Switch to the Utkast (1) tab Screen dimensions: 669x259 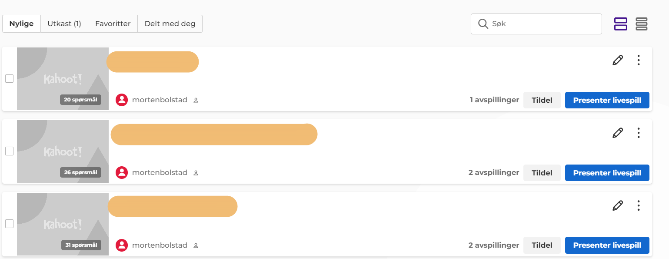[64, 24]
